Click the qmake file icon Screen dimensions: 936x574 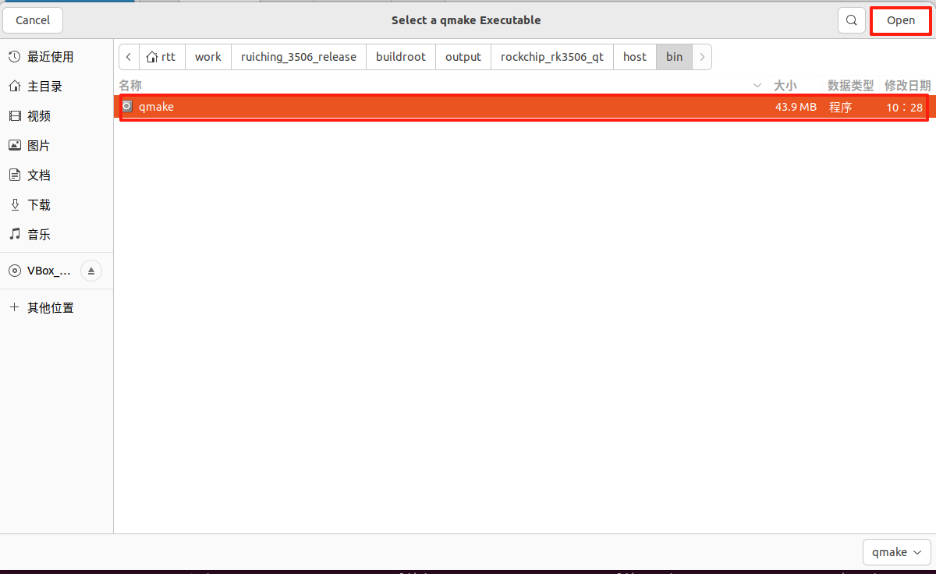coord(128,107)
